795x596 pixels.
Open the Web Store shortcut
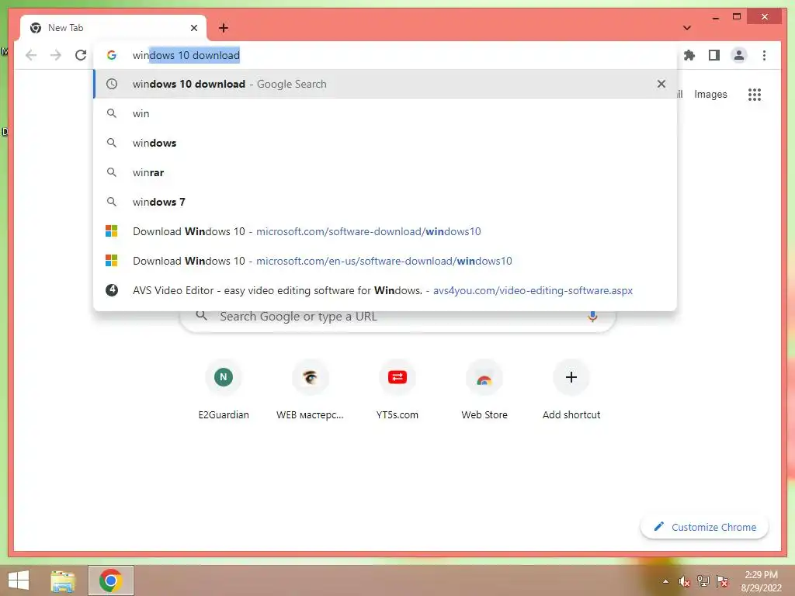[484, 390]
